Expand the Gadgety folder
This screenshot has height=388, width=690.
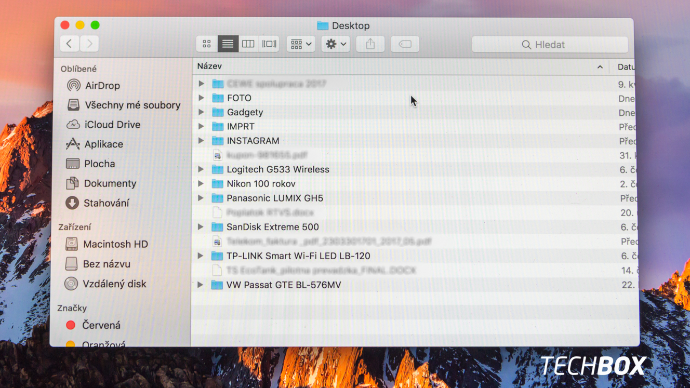pos(201,112)
